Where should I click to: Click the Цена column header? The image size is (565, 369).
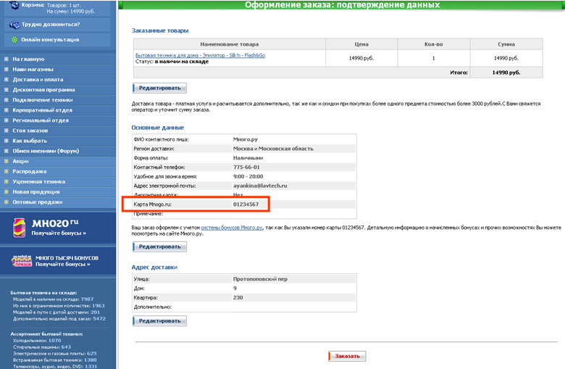tap(361, 44)
